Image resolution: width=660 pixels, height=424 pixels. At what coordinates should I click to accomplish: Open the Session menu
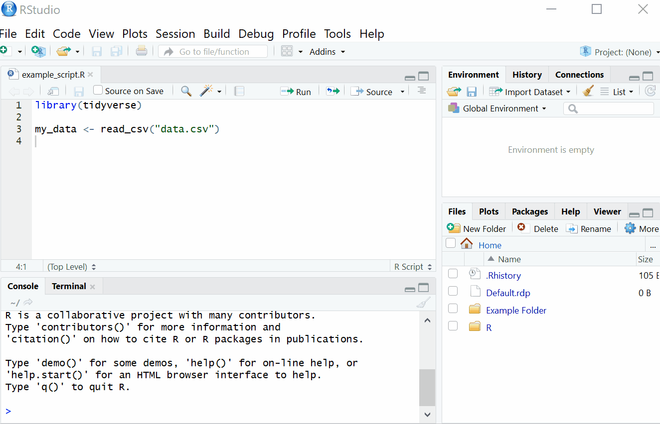point(175,34)
